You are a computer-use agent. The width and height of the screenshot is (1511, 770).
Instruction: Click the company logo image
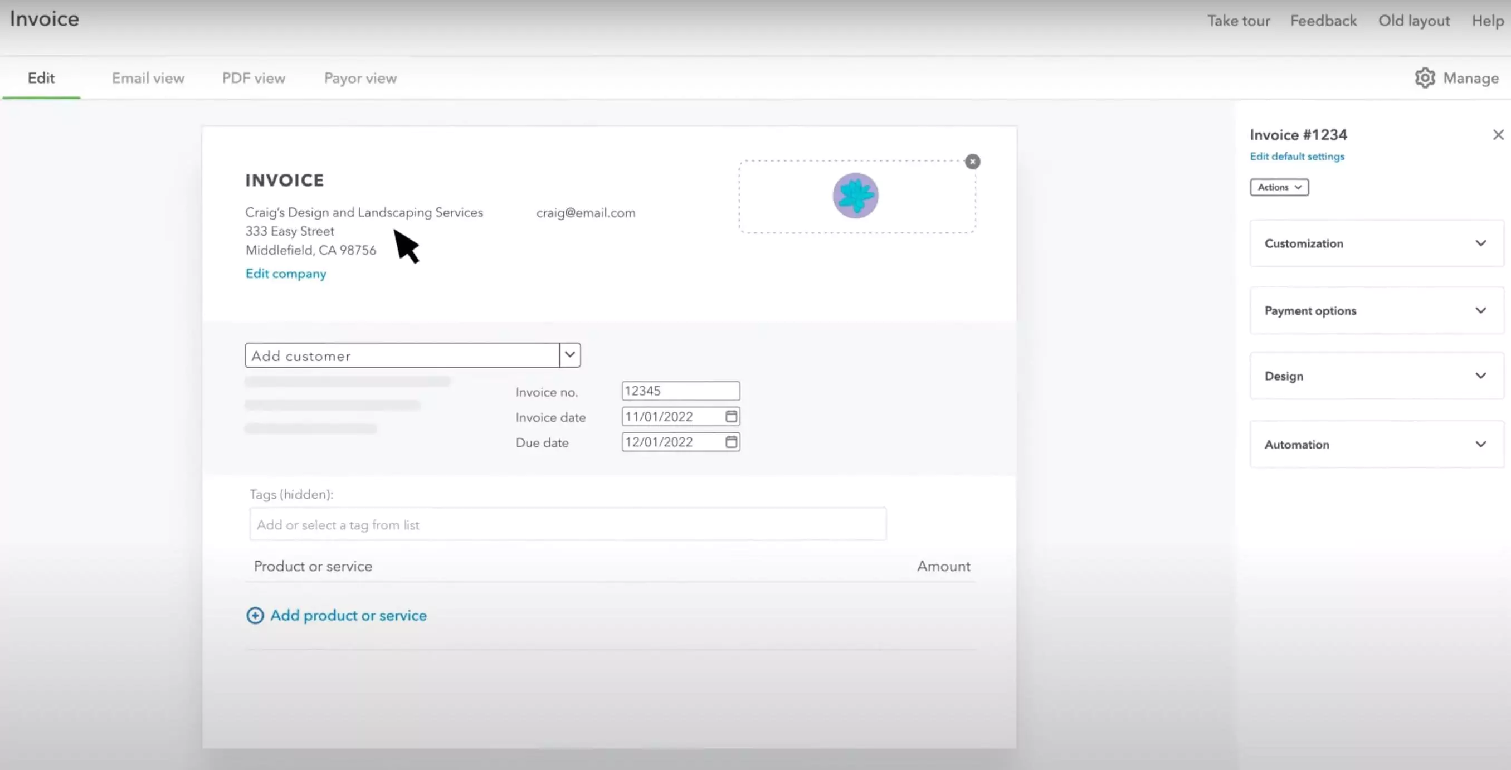[x=855, y=196]
